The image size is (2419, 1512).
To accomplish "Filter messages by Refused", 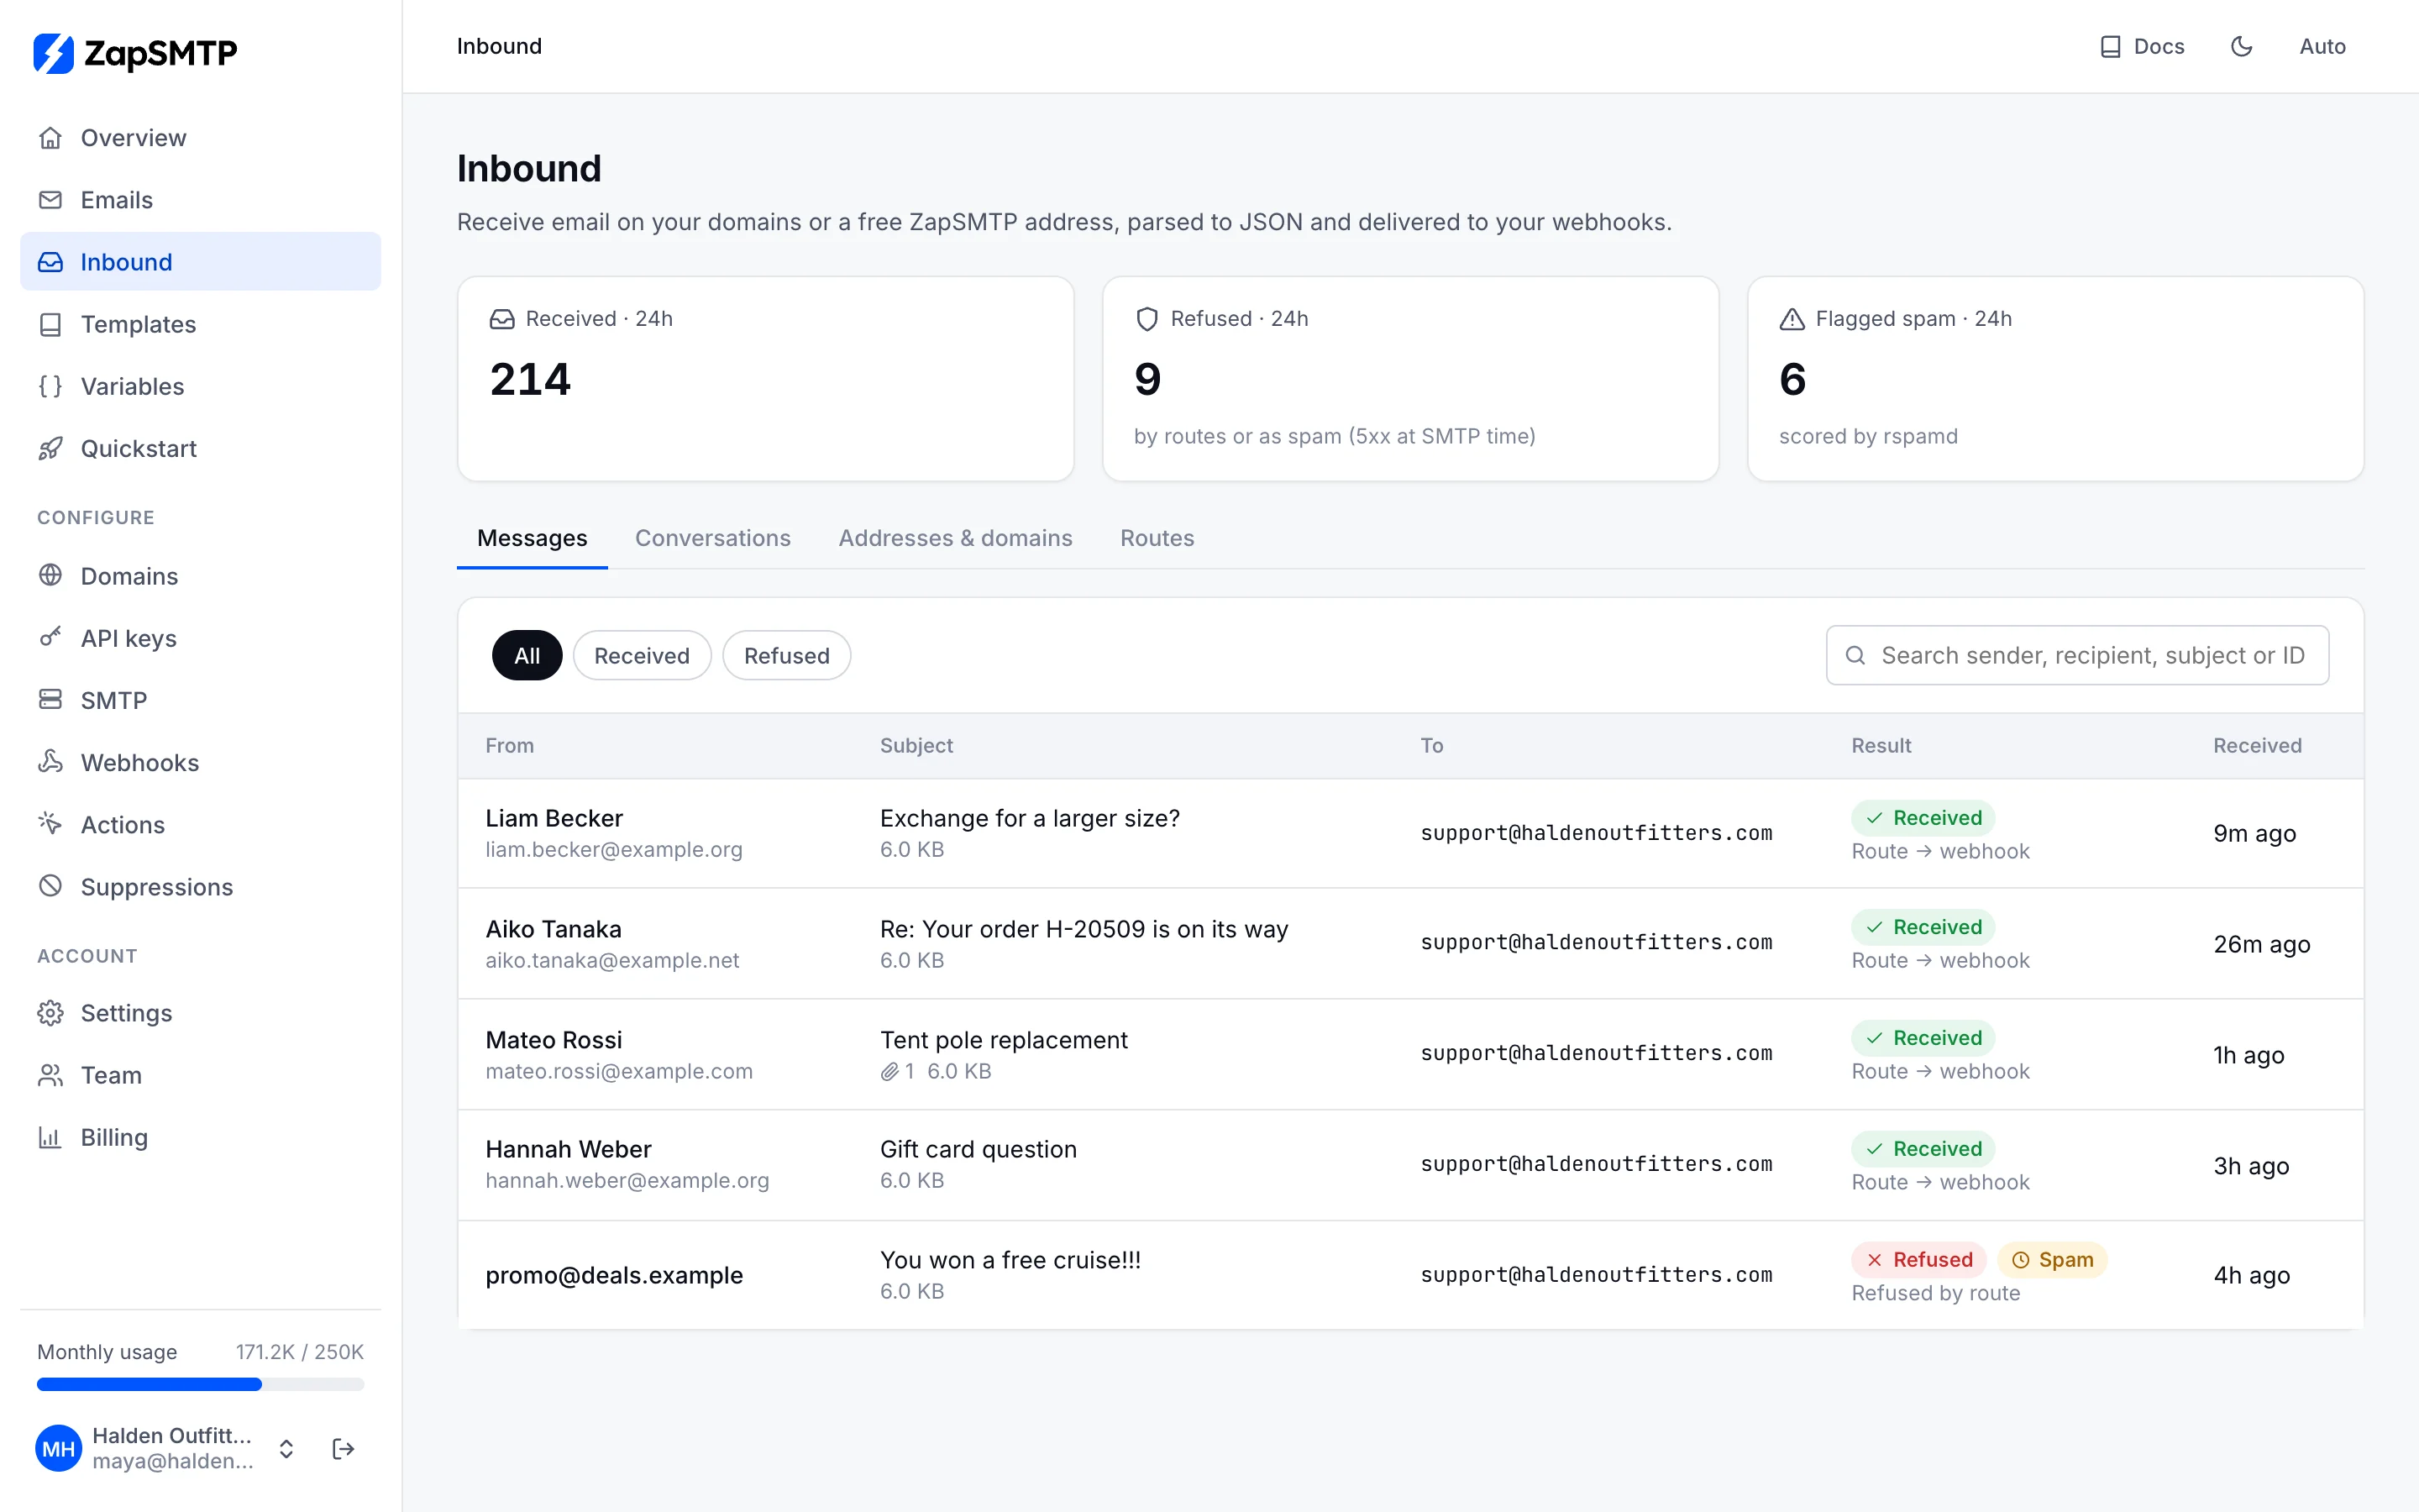I will pos(787,655).
